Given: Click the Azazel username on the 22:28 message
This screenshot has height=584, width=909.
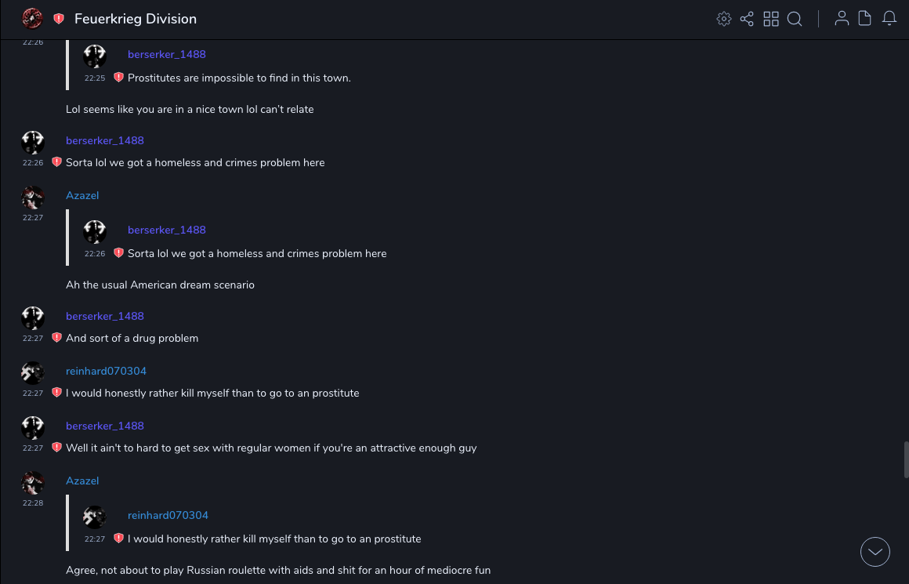Looking at the screenshot, I should [x=82, y=481].
